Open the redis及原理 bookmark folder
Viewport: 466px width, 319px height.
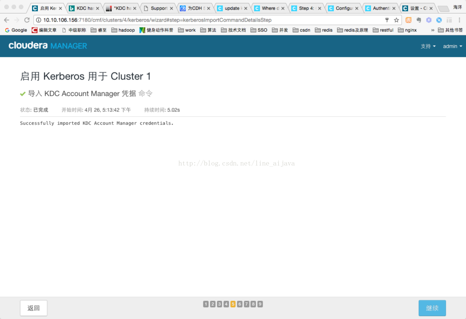353,30
